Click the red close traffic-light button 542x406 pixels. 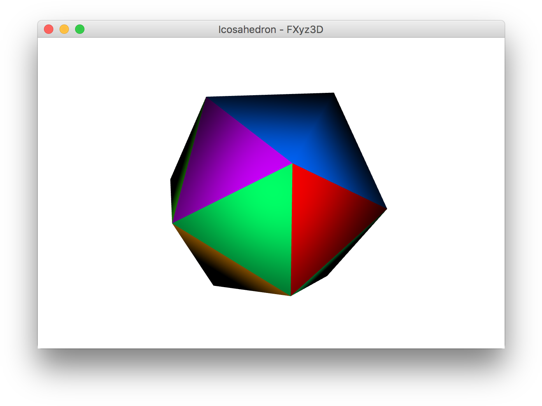click(x=48, y=29)
